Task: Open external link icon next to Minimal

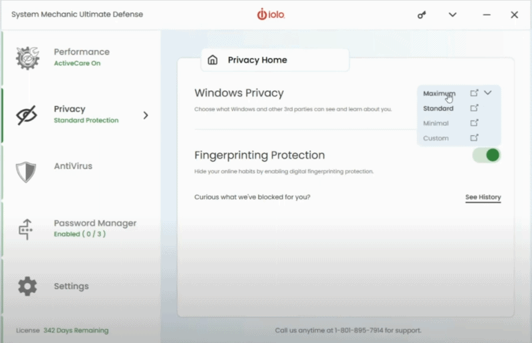Action: click(474, 123)
